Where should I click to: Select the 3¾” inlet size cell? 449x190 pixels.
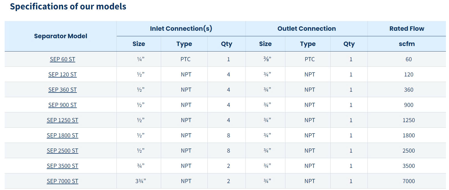click(x=141, y=181)
